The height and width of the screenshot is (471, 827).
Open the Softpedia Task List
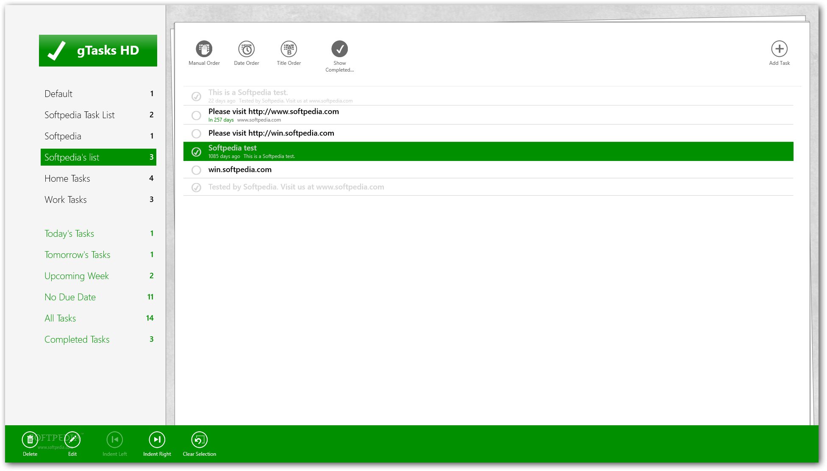coord(98,115)
